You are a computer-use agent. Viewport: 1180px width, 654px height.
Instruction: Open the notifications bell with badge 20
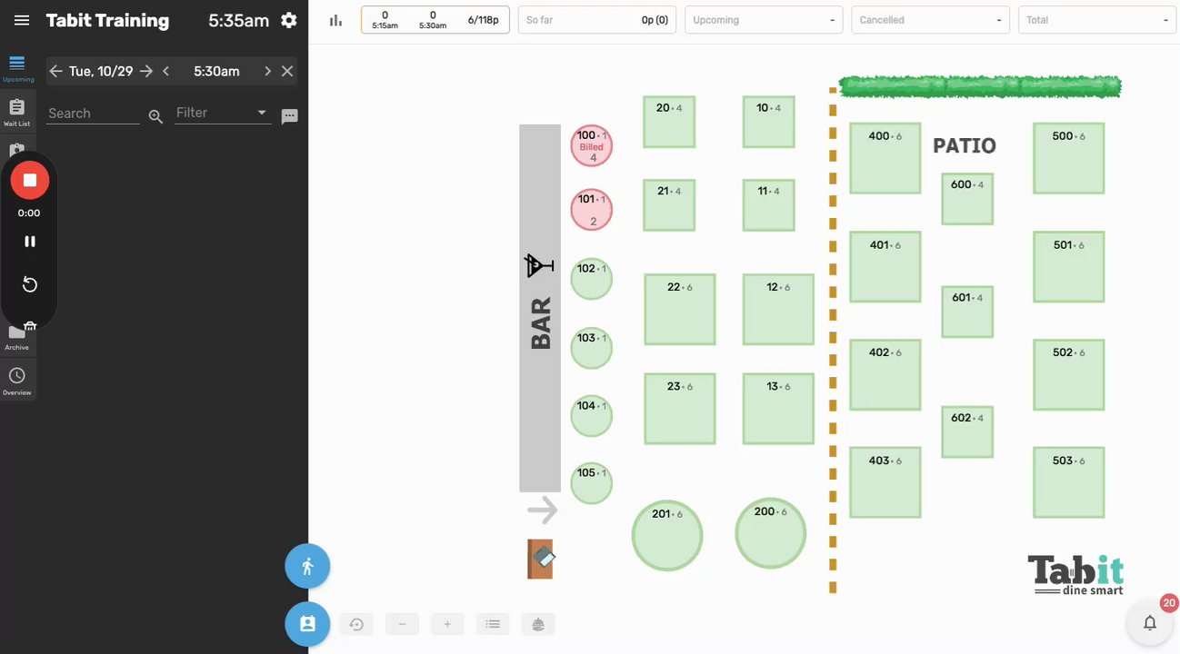(x=1150, y=622)
